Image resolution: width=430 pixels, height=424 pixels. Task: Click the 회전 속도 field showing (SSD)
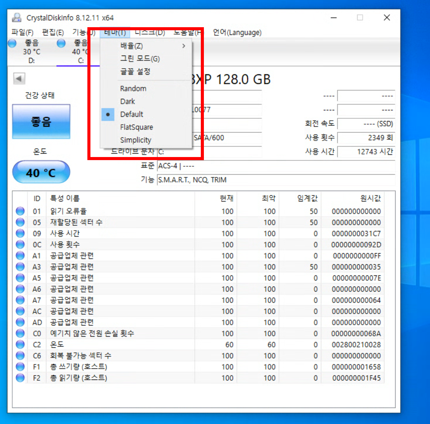tap(366, 124)
